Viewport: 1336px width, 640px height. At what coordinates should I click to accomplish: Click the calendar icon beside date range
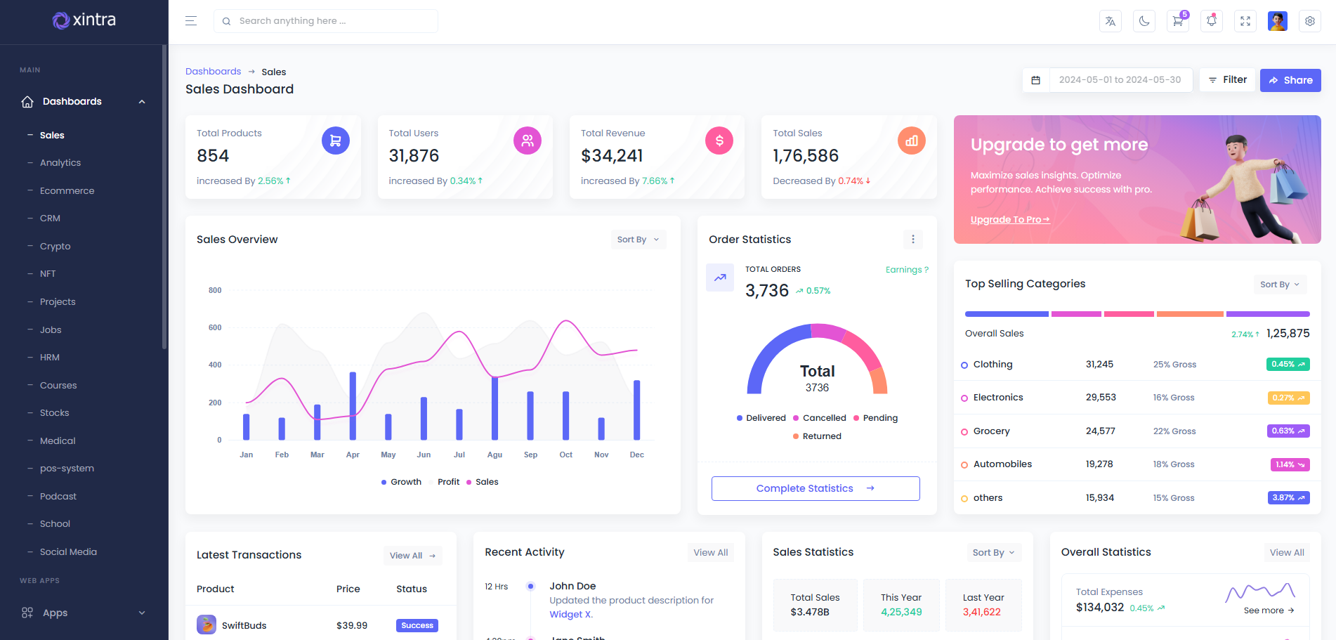(1035, 80)
